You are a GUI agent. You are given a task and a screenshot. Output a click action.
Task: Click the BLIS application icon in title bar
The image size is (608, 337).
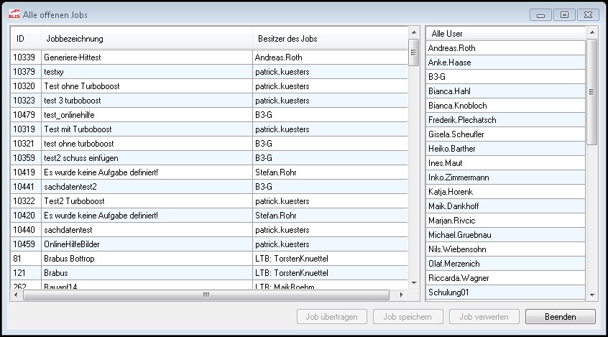point(14,14)
